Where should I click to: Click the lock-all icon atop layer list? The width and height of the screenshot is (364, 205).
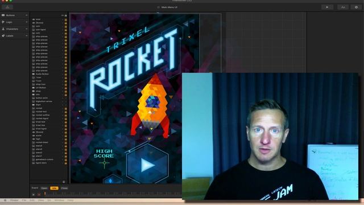point(66,15)
